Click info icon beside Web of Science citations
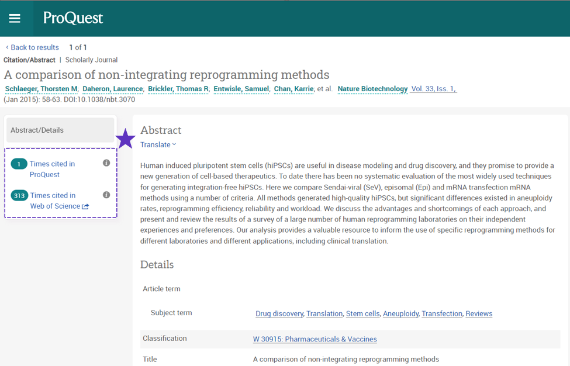Image resolution: width=570 pixels, height=366 pixels. (x=106, y=195)
